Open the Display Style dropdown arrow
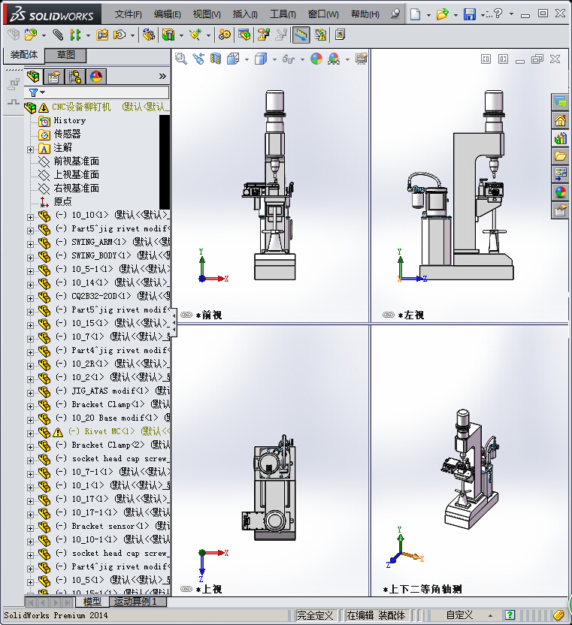 274,60
